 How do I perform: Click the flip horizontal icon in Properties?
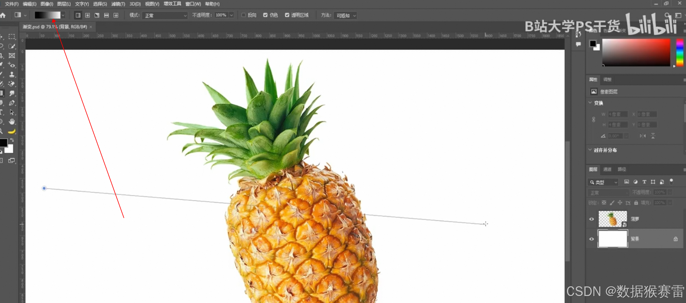(643, 136)
